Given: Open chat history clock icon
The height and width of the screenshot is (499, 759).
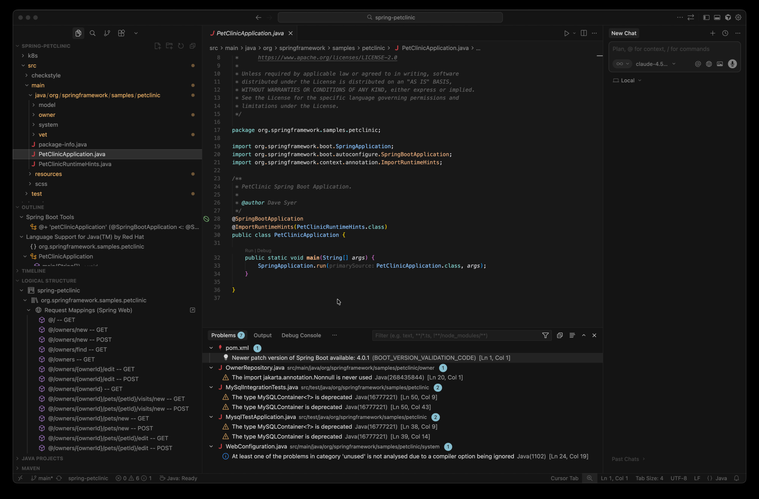Looking at the screenshot, I should tap(725, 33).
